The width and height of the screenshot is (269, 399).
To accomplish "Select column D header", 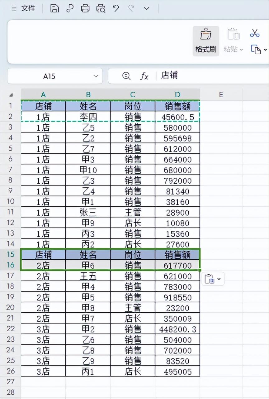I will click(177, 94).
